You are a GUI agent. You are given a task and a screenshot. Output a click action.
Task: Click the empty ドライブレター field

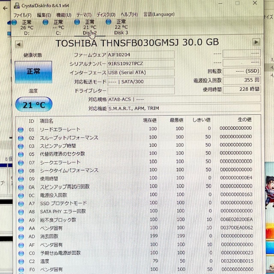141,90
